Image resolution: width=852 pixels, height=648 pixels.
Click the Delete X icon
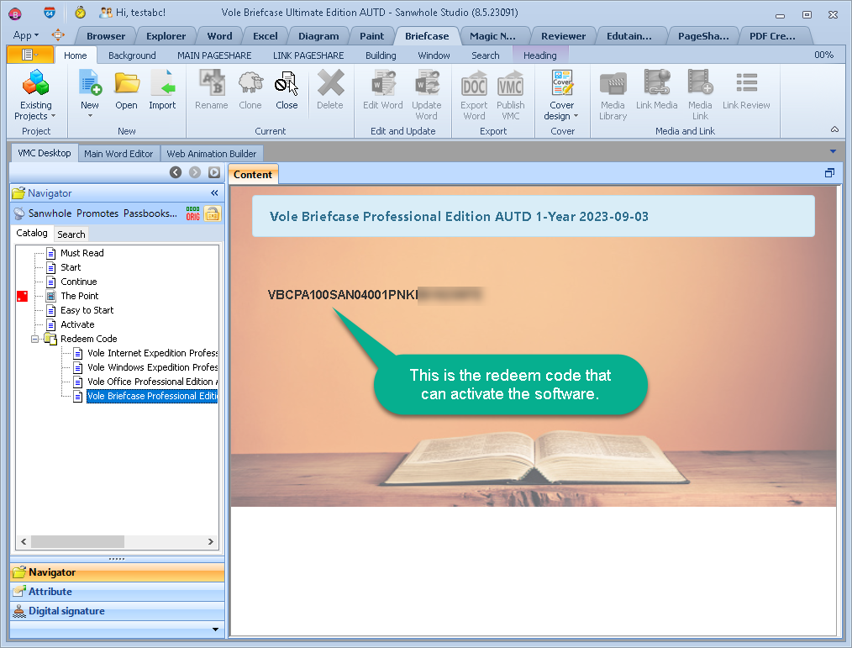tap(330, 90)
